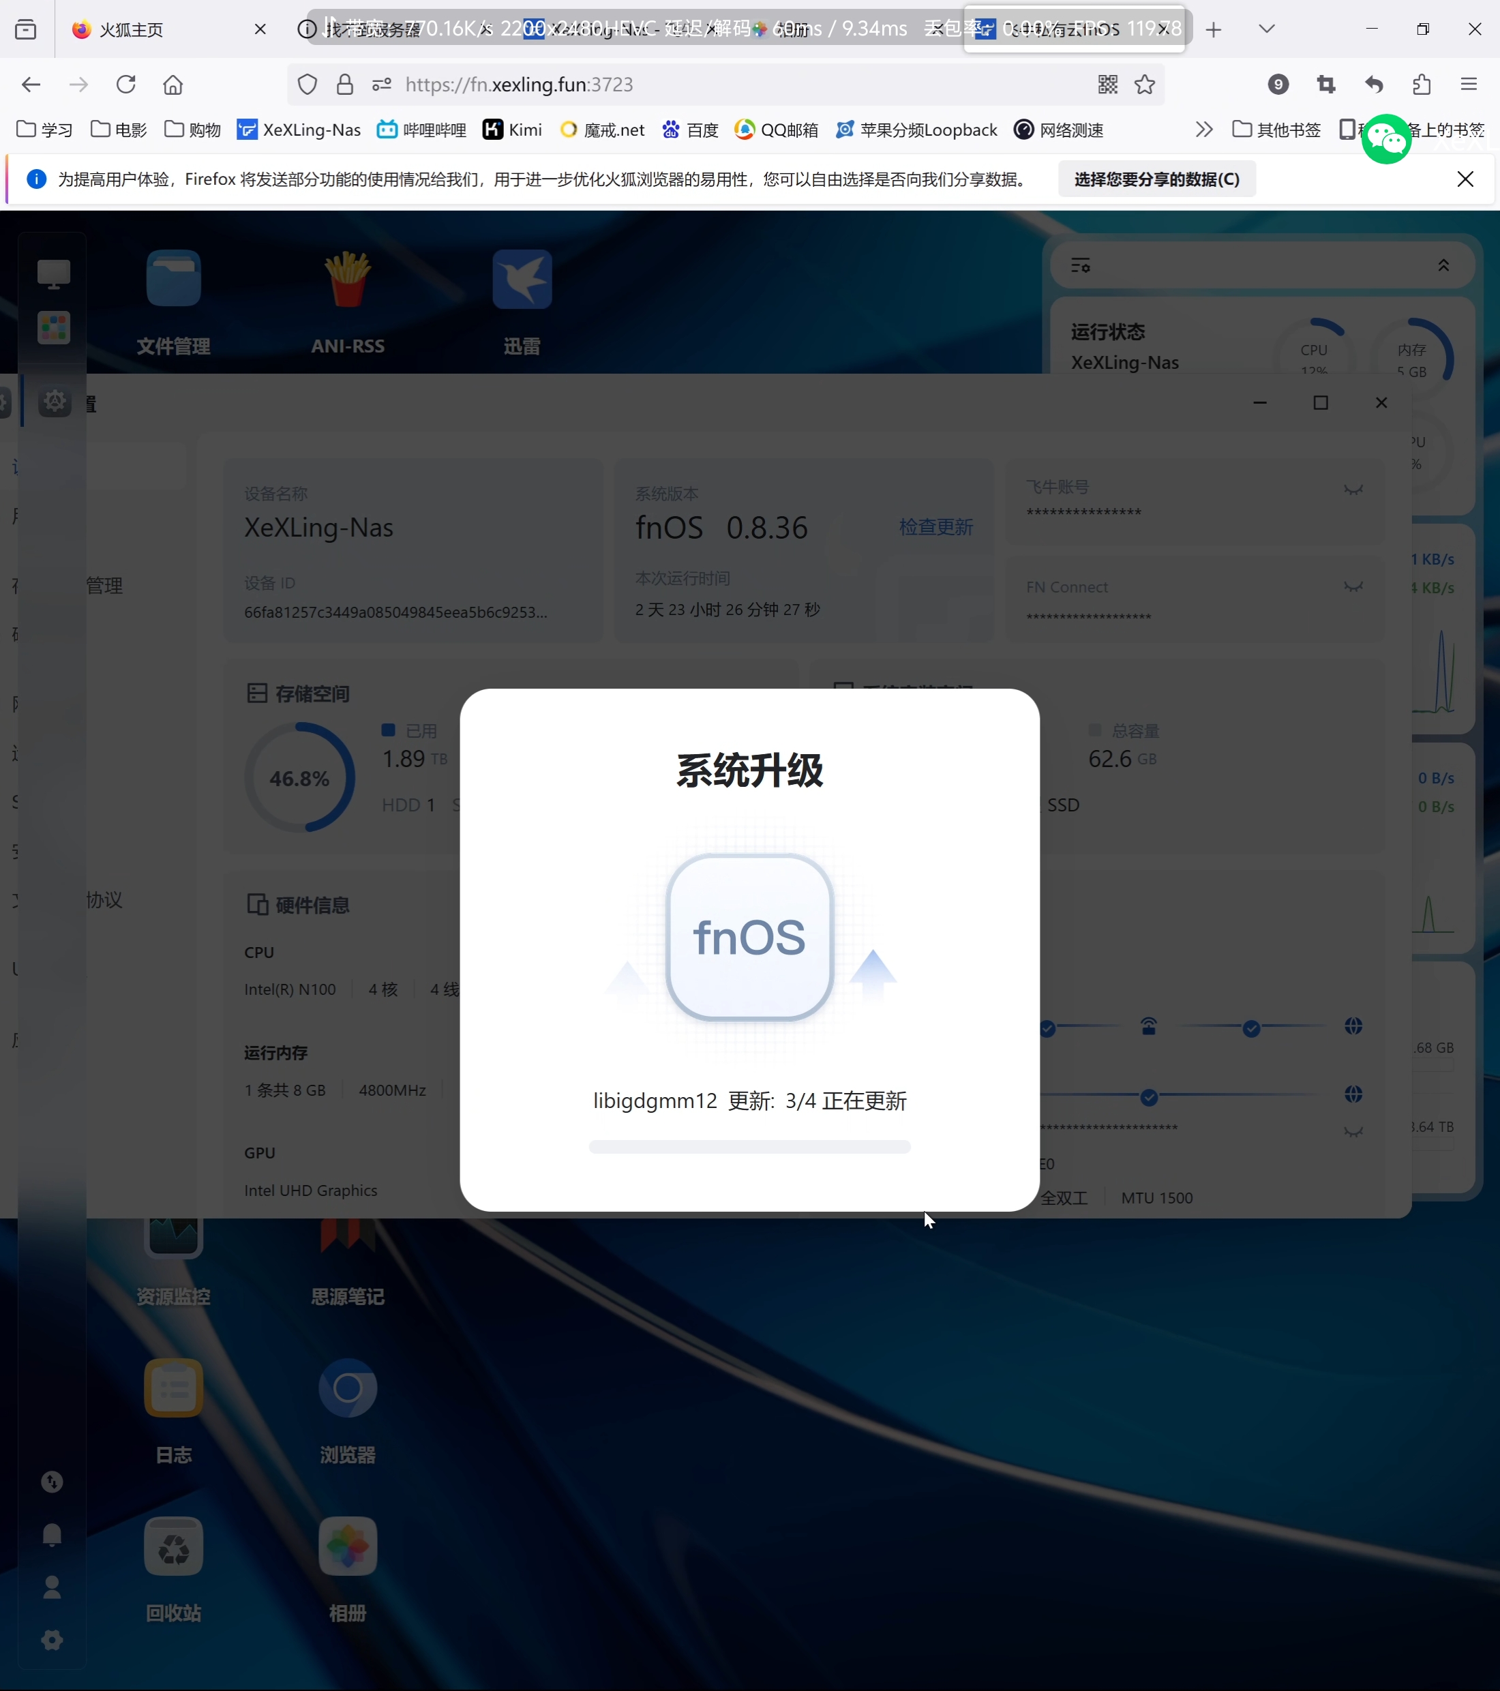Open the 电影 bookmarks folder
This screenshot has width=1500, height=1691.
[x=119, y=130]
